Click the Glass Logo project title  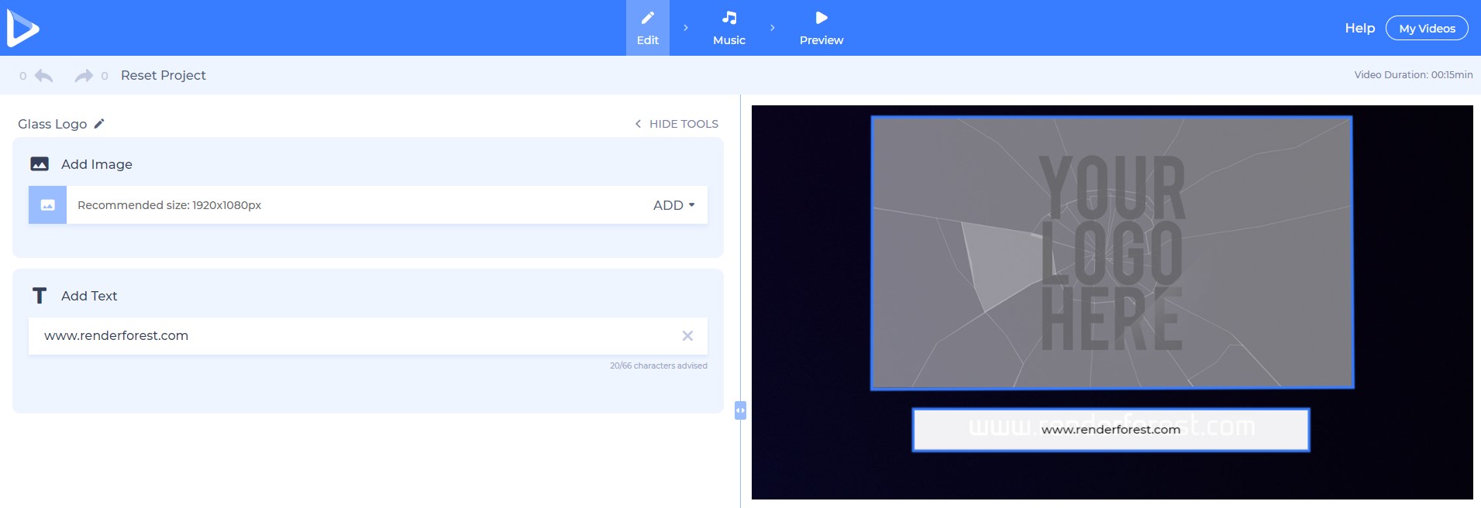53,124
